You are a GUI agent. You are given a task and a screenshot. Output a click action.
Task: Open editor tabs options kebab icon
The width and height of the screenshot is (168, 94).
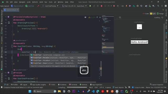163,10
